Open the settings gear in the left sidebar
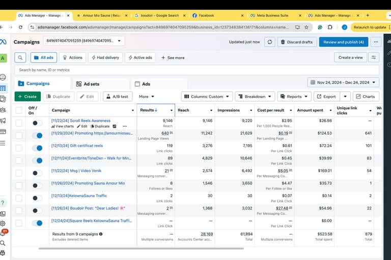The height and width of the screenshot is (260, 391). [x=3, y=223]
